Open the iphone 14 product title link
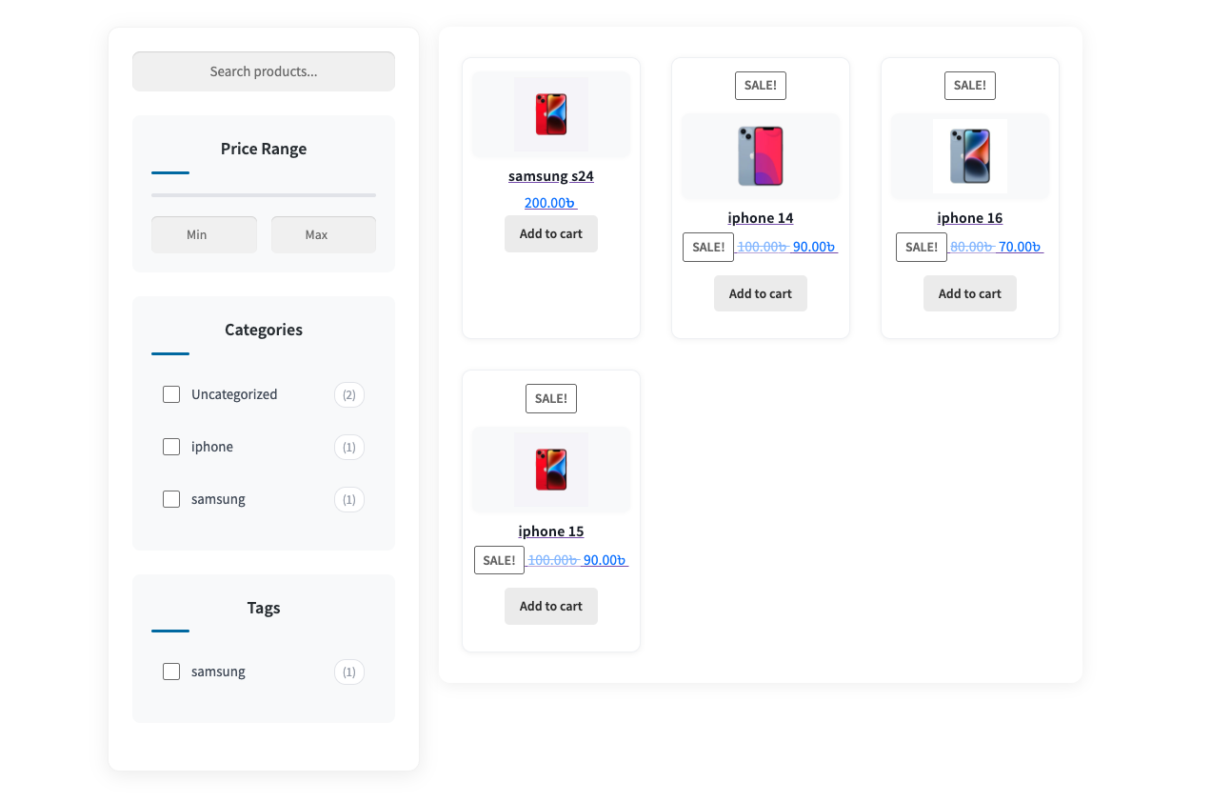Screen dimensions: 1211x802 coord(761,218)
